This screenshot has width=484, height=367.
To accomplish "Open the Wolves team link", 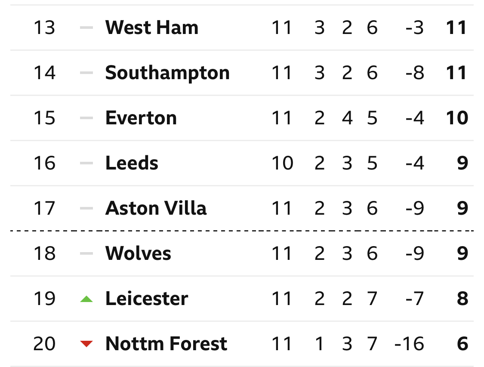I will pos(138,253).
